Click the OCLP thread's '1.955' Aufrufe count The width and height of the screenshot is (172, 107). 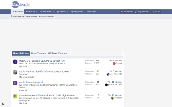[97, 63]
